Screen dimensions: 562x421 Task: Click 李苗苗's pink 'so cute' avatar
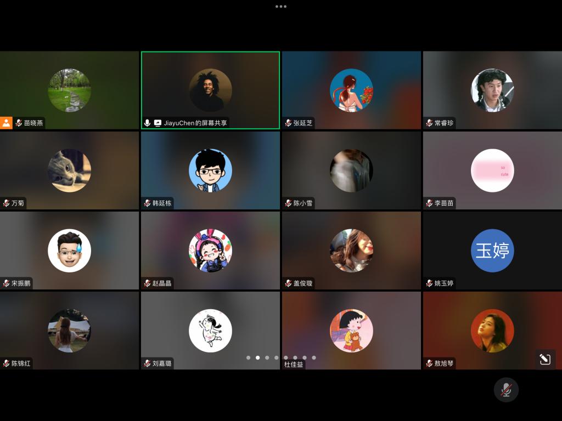click(492, 170)
